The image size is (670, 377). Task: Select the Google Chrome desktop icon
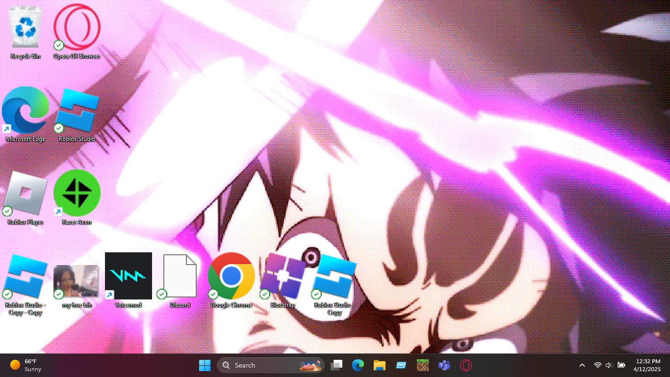tap(232, 281)
